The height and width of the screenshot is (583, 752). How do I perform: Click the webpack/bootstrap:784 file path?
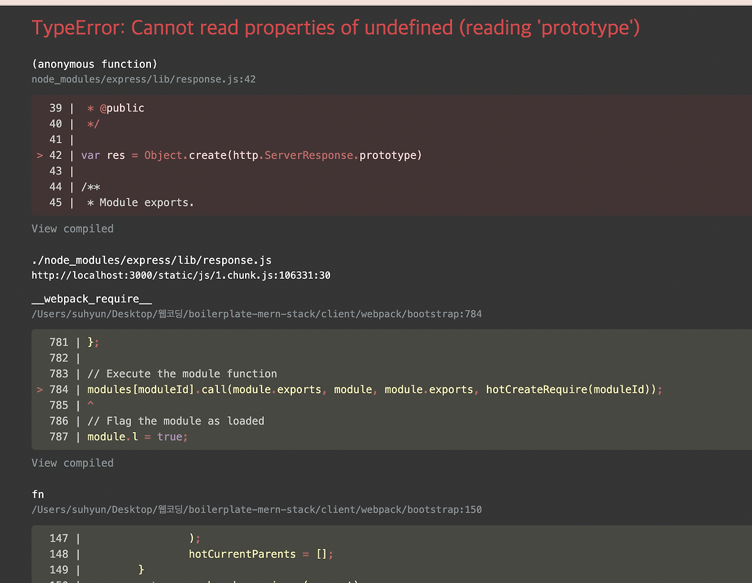pos(257,314)
